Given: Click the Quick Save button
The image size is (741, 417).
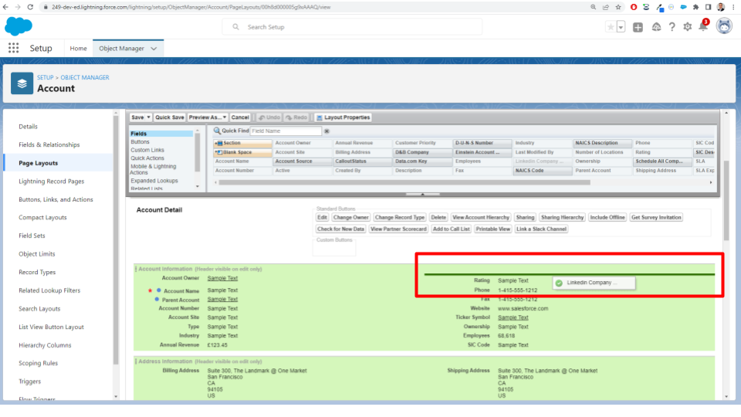Looking at the screenshot, I should point(169,117).
